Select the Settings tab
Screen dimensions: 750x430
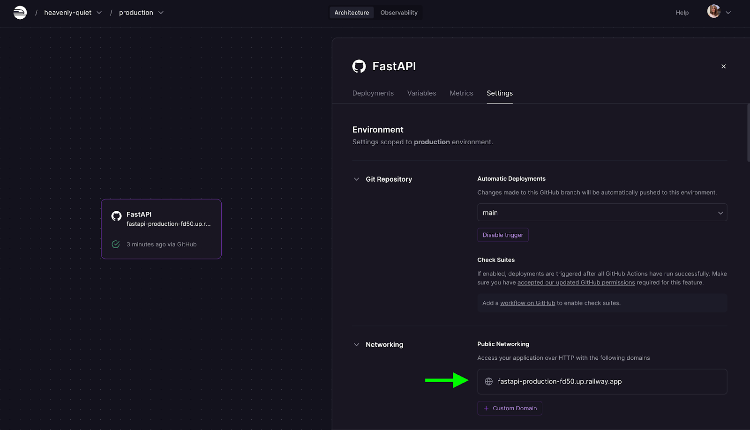point(500,93)
